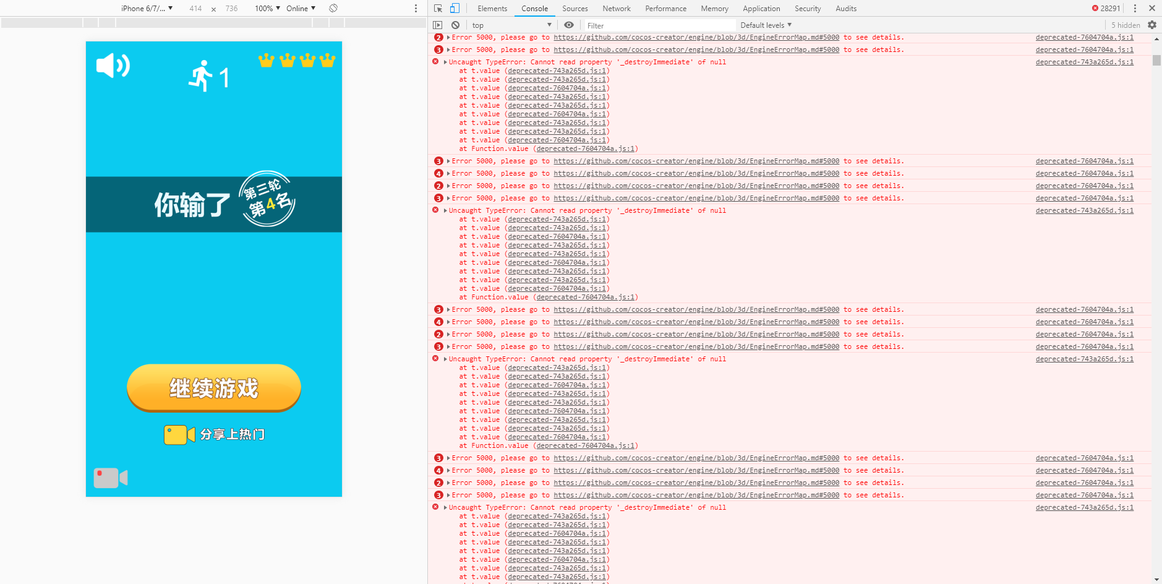Close the DevTools panel

coord(1152,8)
